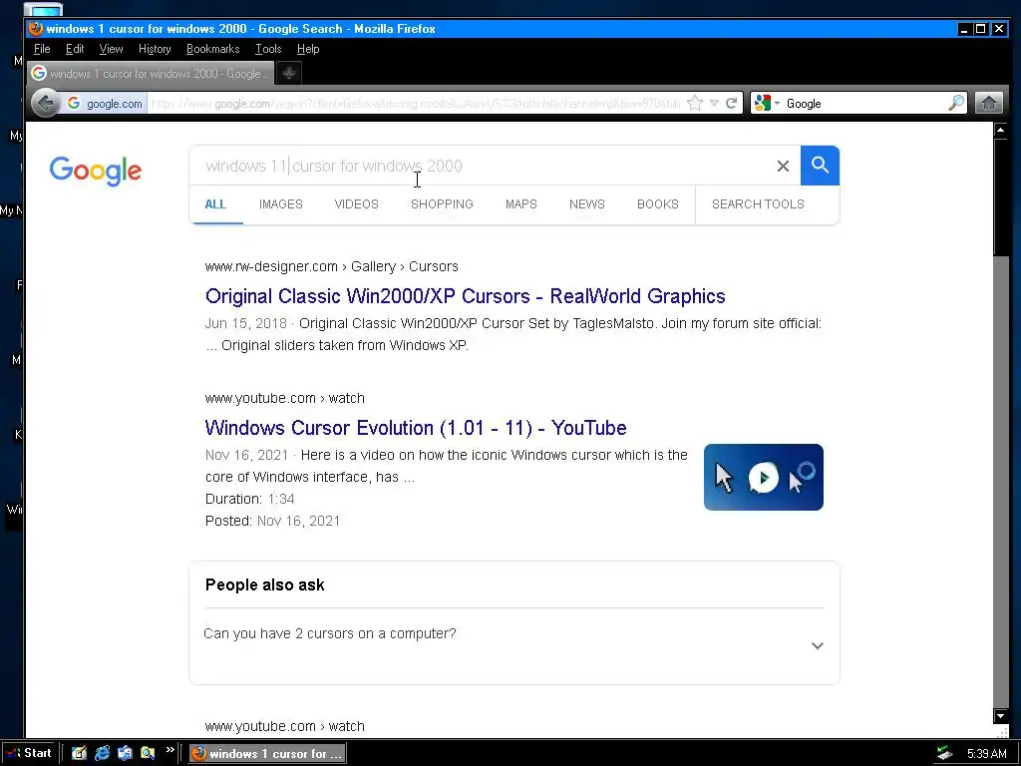Open 'Original Classic Win2000/XP Cursors' result link
The height and width of the screenshot is (766, 1021).
465,296
